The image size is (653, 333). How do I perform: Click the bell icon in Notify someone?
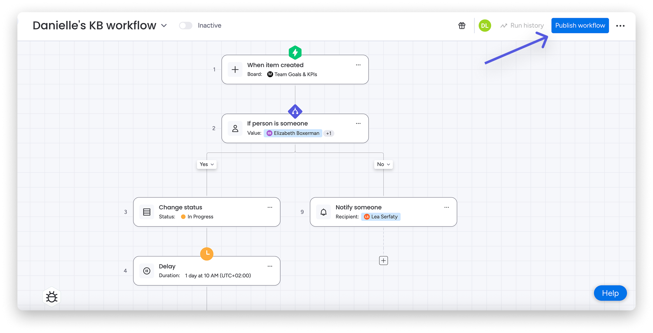tap(323, 212)
